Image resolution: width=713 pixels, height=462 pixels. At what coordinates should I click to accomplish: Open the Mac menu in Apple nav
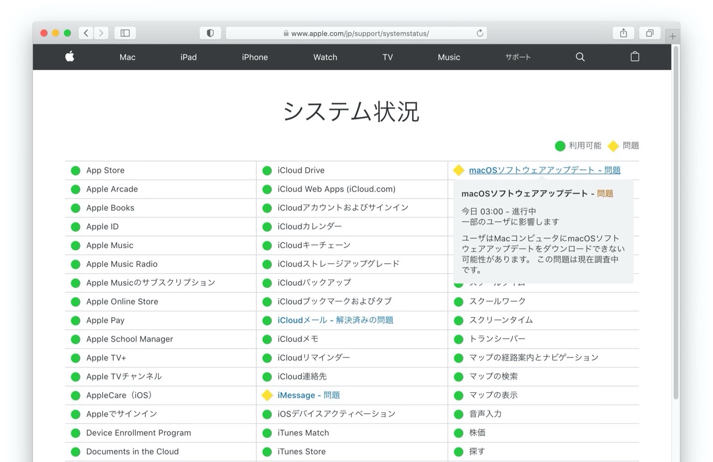point(127,57)
